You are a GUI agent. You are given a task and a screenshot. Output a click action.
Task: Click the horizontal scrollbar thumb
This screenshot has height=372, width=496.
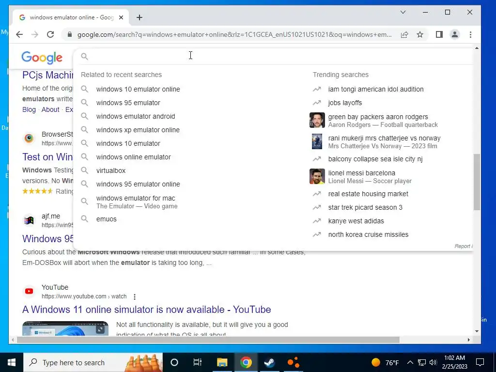[x=208, y=340]
